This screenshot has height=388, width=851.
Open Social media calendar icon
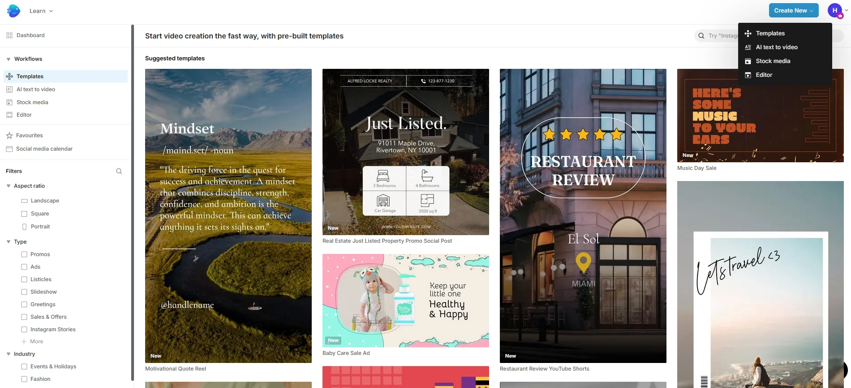click(x=9, y=149)
